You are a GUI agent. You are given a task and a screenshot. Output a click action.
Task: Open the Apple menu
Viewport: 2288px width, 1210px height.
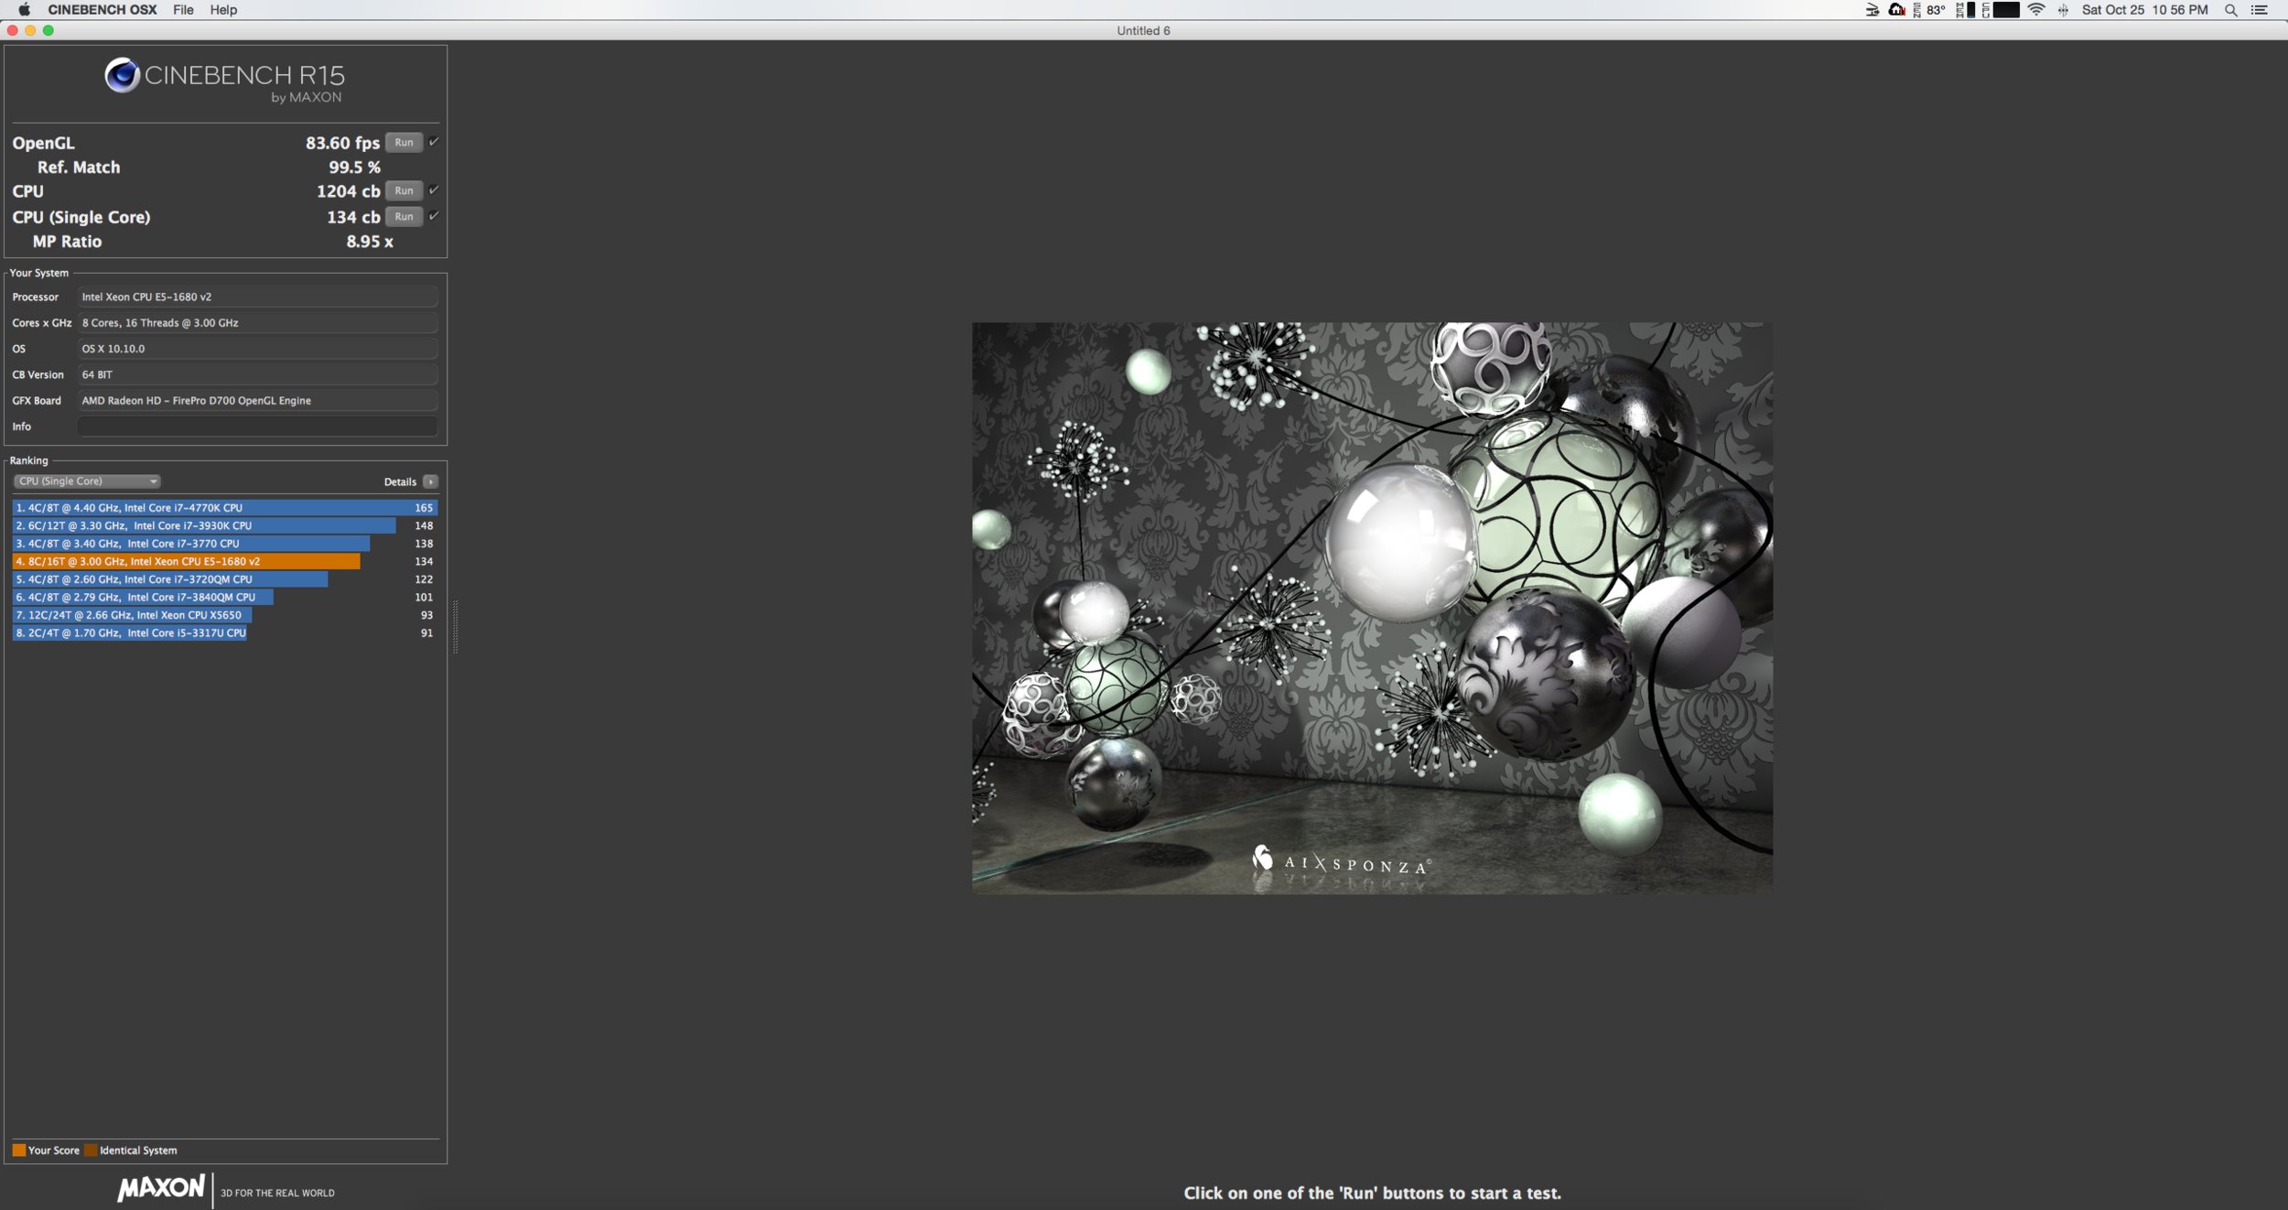(x=24, y=9)
